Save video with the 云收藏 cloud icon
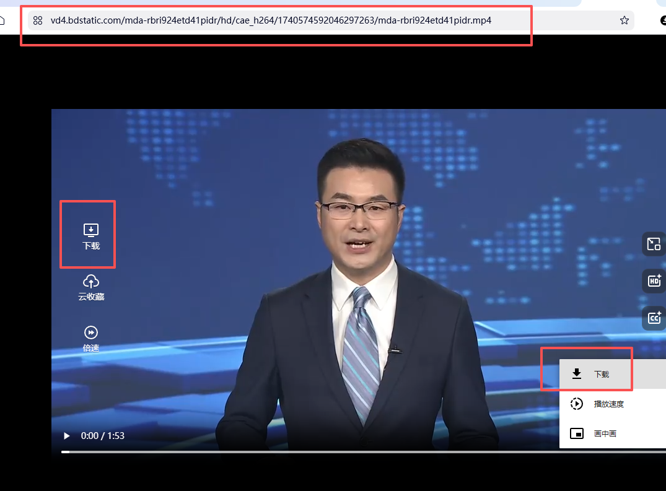 tap(91, 281)
